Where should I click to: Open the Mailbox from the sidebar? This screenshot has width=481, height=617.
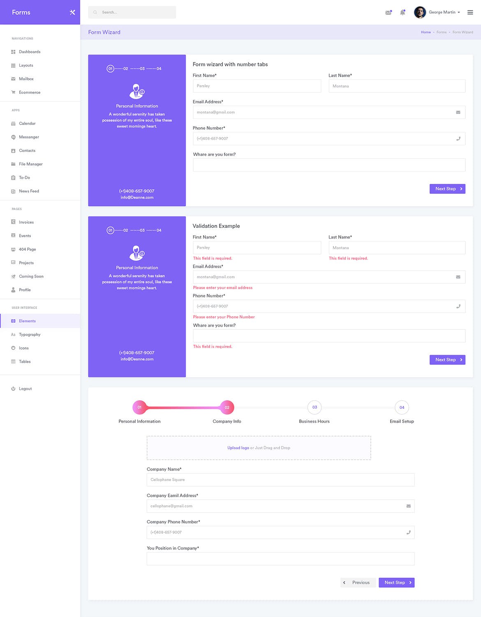[26, 79]
